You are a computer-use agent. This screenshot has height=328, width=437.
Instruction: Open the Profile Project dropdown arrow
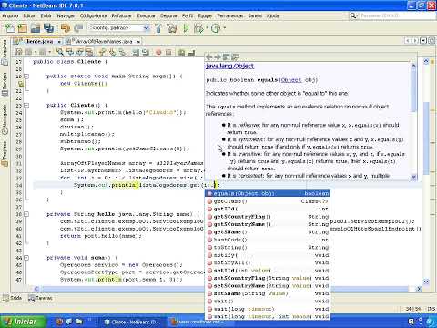(224, 28)
